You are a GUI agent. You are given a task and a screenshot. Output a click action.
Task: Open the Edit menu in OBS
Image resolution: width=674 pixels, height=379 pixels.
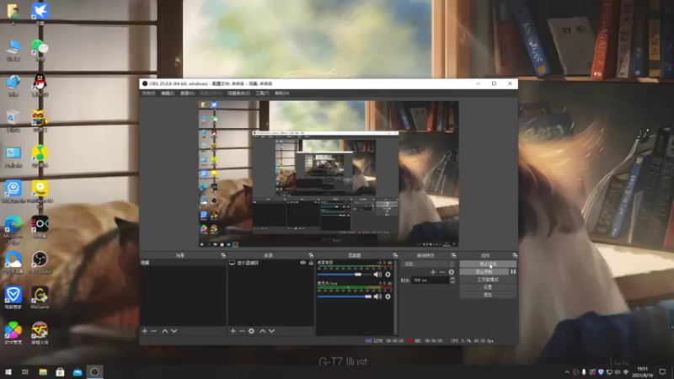(x=168, y=93)
